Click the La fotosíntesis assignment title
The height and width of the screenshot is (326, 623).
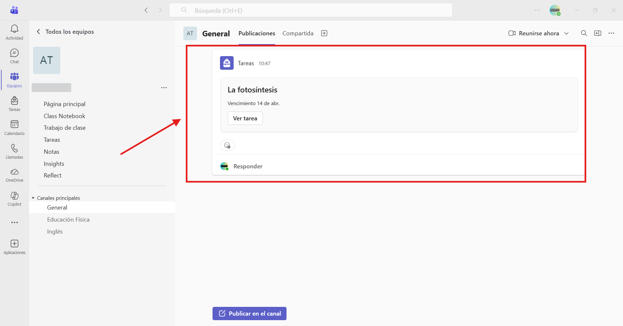coord(252,90)
